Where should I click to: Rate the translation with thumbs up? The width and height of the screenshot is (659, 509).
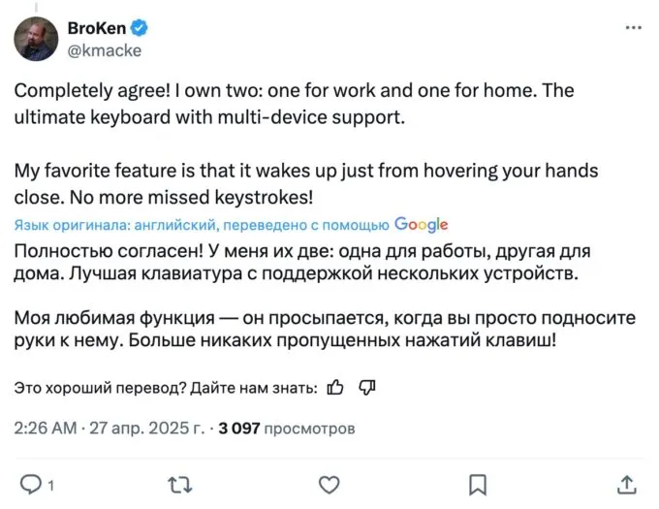tap(335, 388)
